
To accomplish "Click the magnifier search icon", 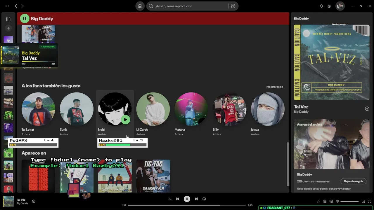I will [151, 6].
